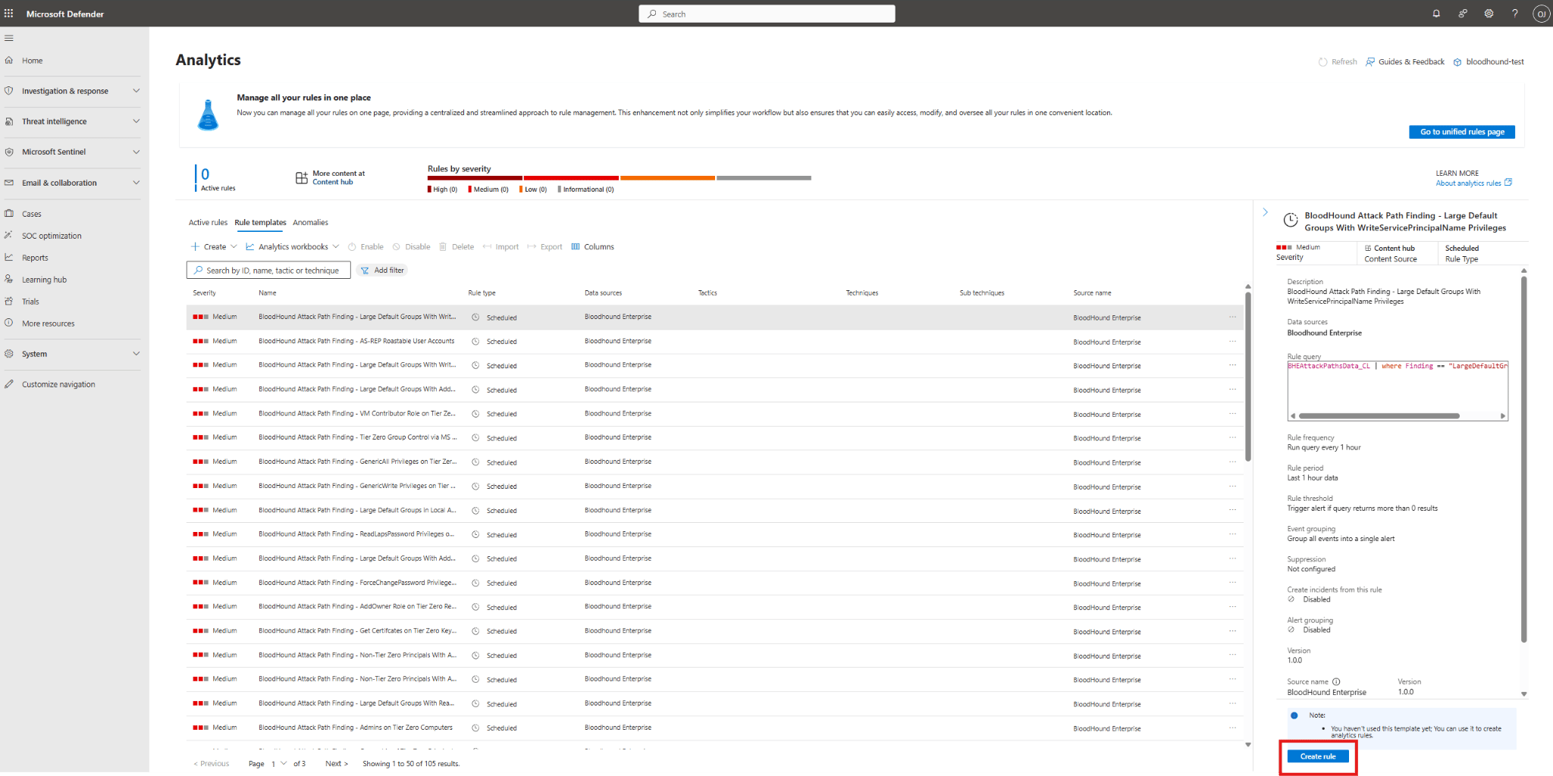This screenshot has width=1553, height=776.
Task: Click the rules table vertical scrollbar
Action: pyautogui.click(x=1248, y=377)
